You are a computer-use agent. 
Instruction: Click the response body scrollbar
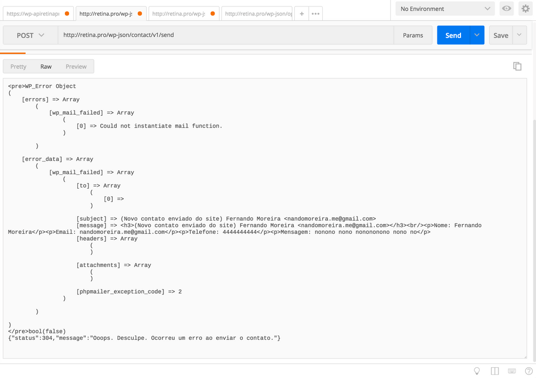[534, 240]
